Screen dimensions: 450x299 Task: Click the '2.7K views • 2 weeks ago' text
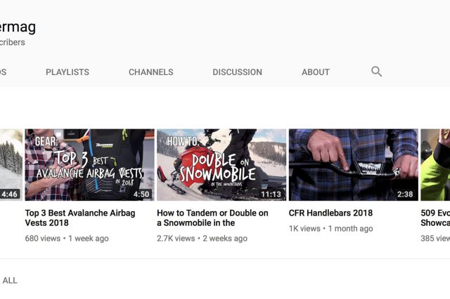tap(202, 238)
